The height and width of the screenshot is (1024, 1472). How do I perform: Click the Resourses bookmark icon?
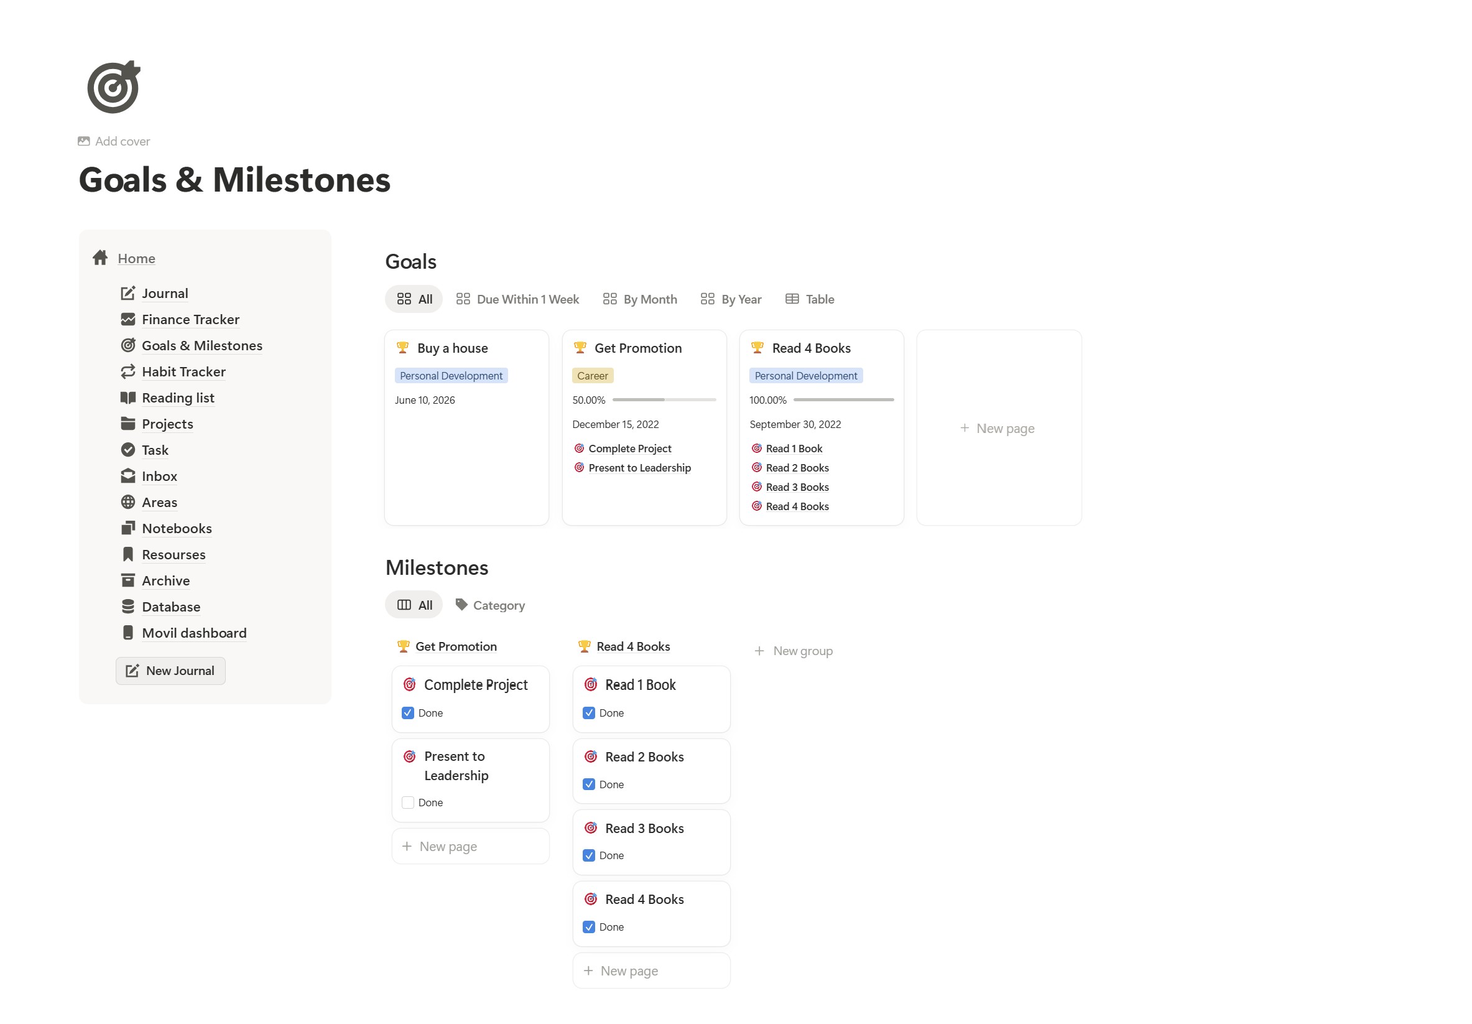(127, 555)
